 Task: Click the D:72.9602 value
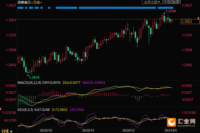click(x=60, y=110)
